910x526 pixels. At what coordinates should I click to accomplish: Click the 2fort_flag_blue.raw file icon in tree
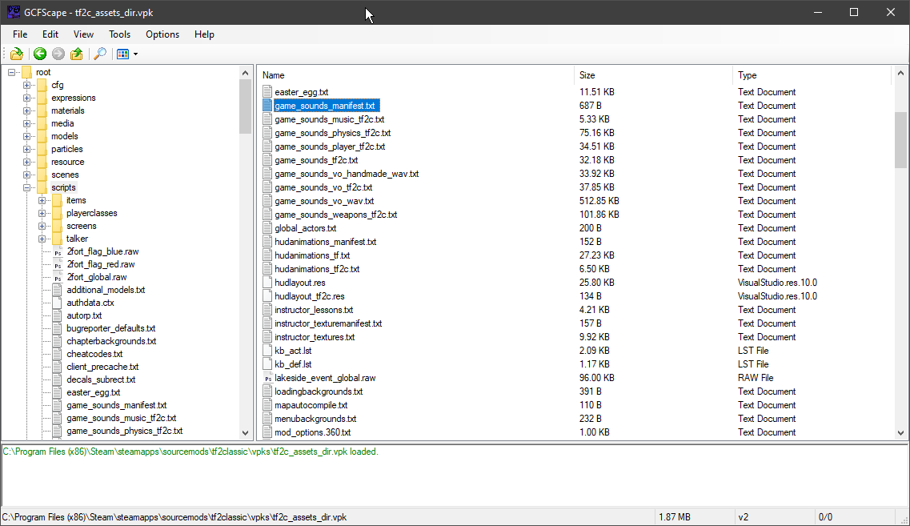coord(57,251)
